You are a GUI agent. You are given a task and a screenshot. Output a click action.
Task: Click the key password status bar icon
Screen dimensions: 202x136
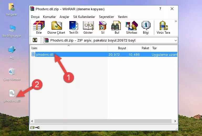(37, 128)
